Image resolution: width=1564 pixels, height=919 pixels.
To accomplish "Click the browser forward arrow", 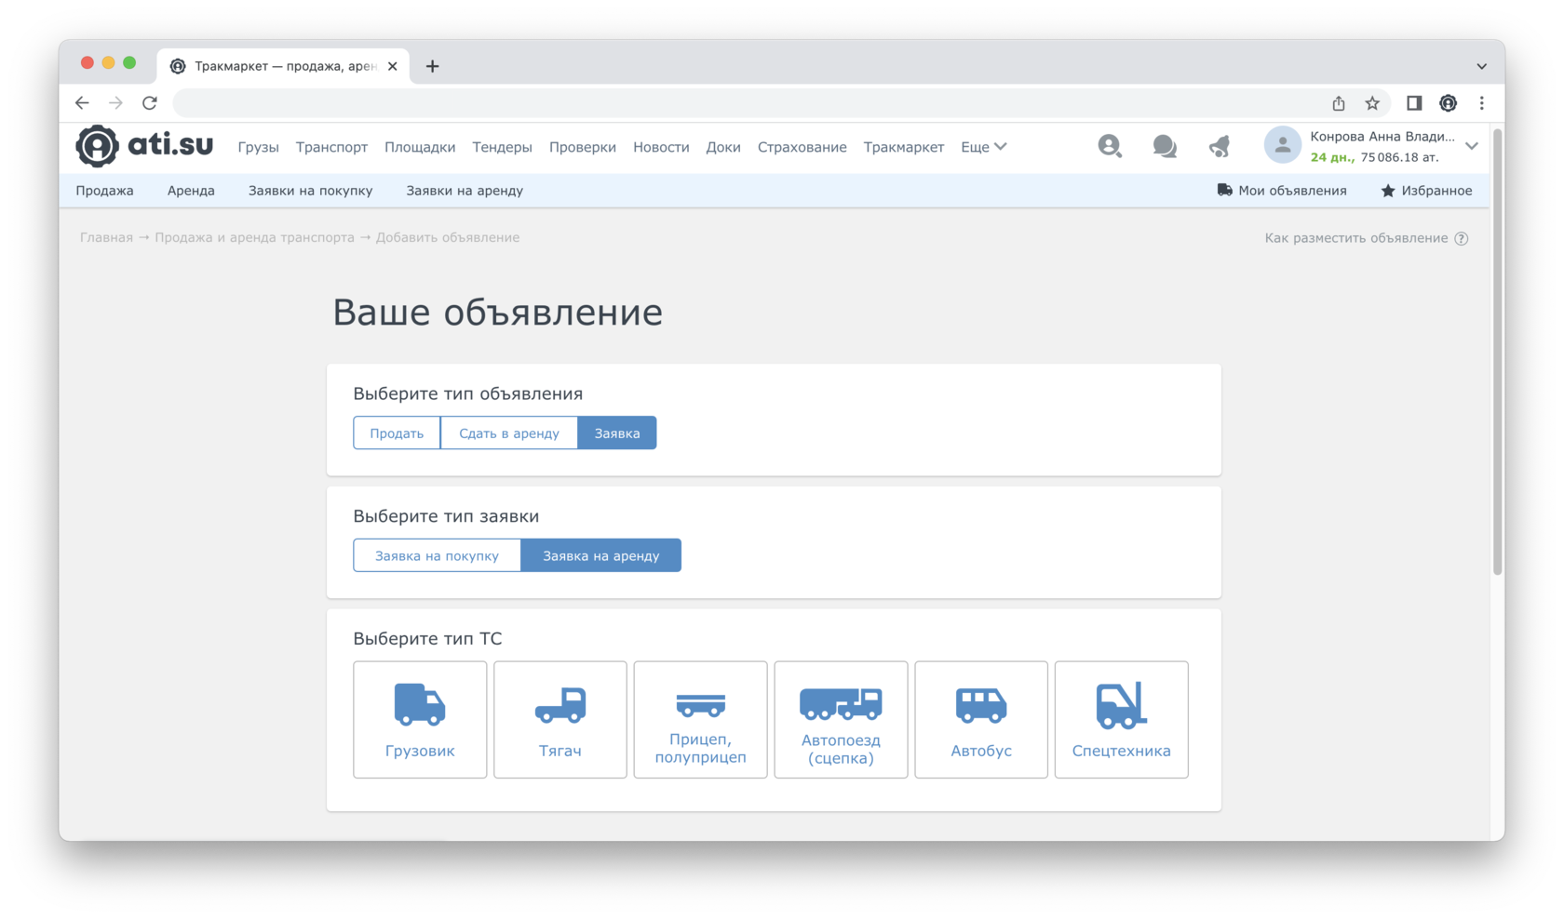I will tap(115, 102).
